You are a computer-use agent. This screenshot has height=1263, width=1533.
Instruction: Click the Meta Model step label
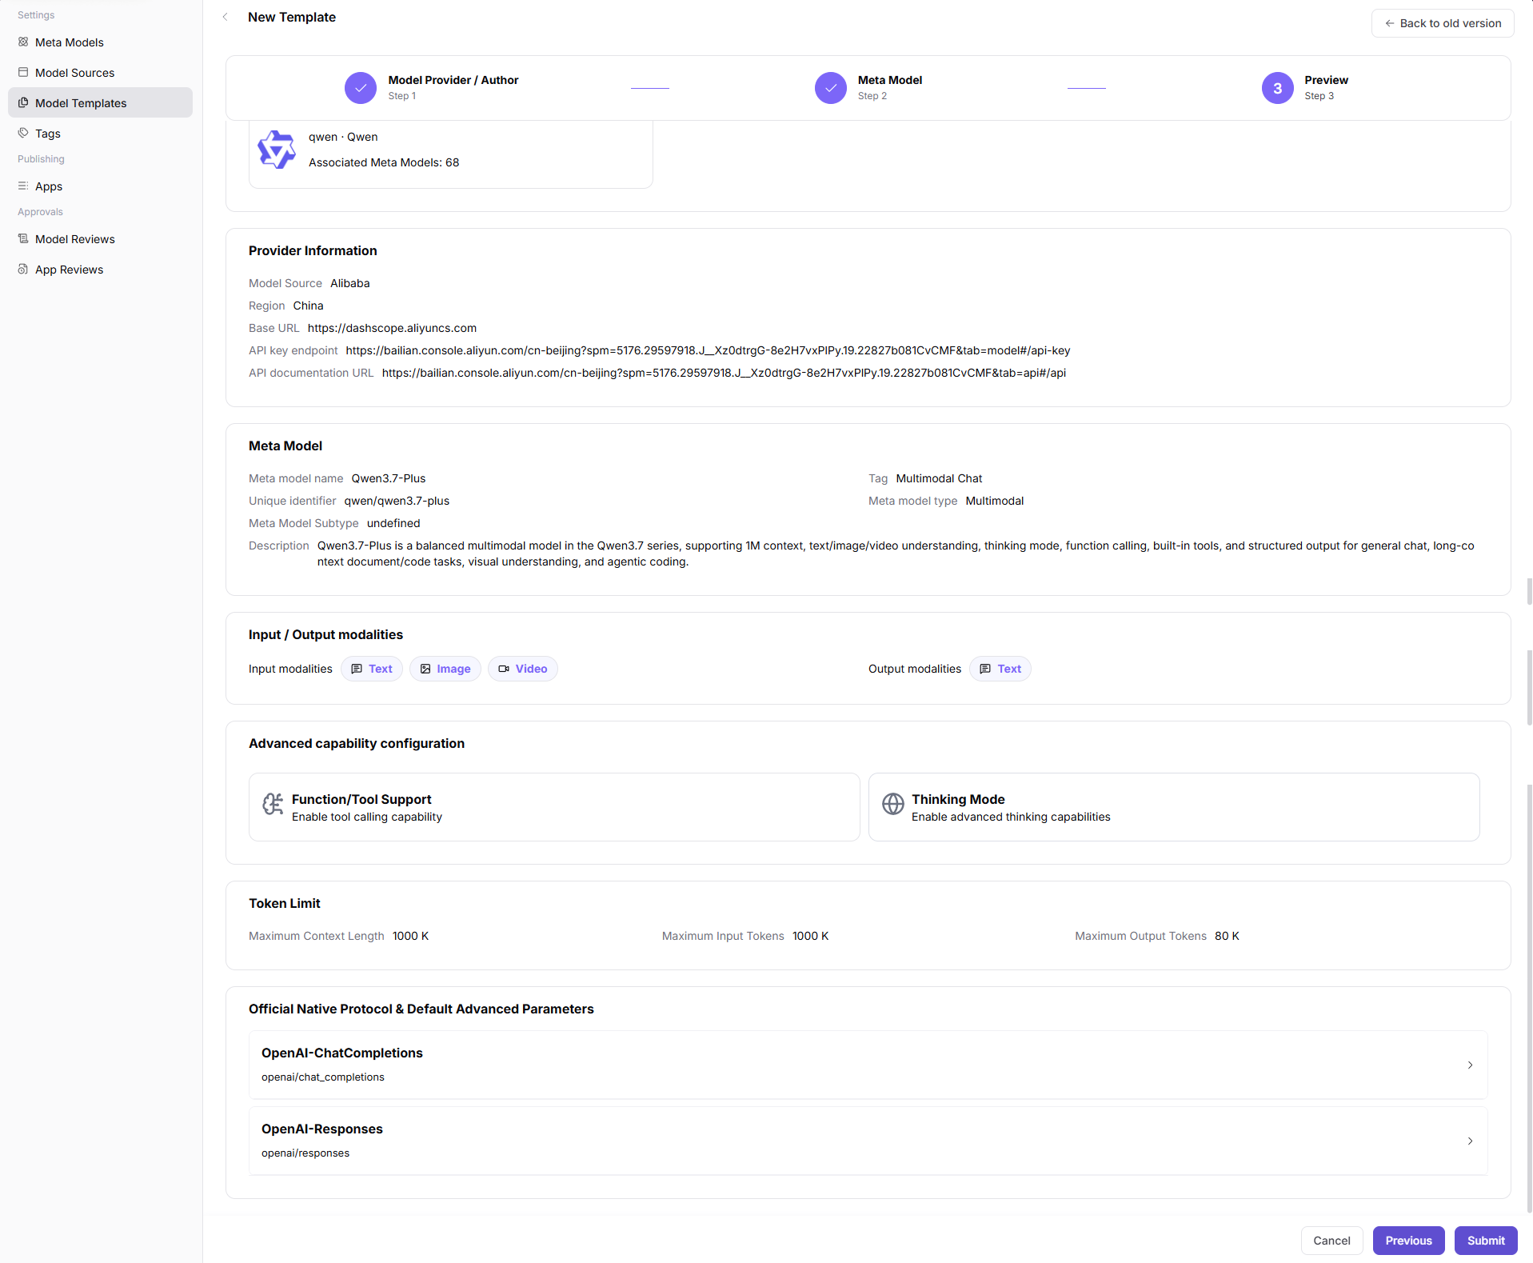point(890,80)
